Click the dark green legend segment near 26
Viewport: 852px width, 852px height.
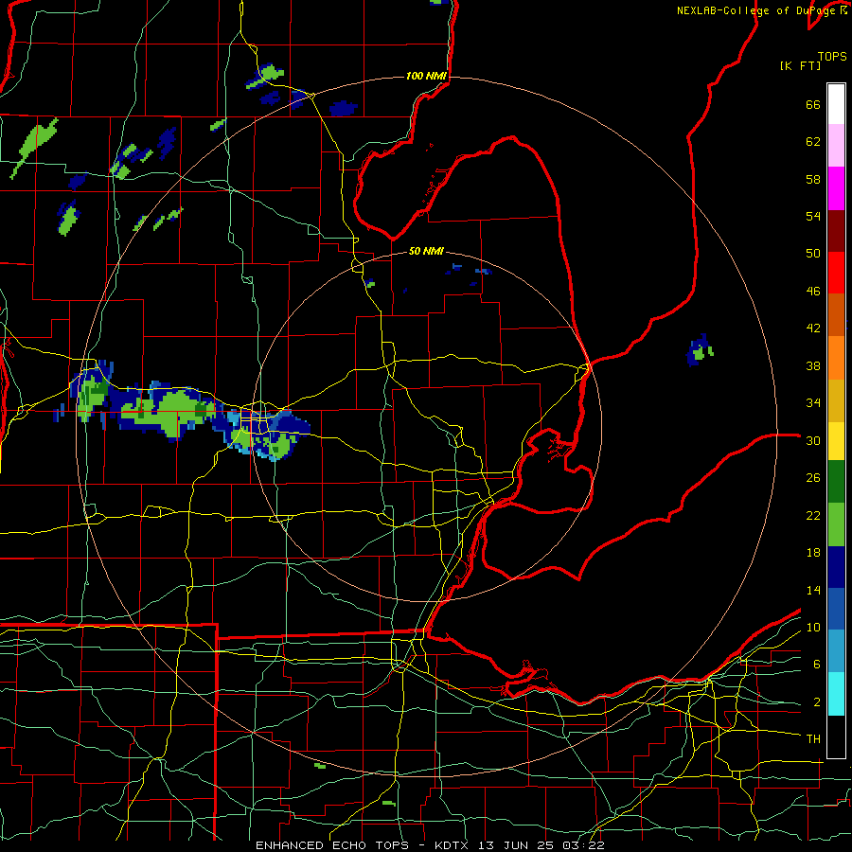point(836,482)
